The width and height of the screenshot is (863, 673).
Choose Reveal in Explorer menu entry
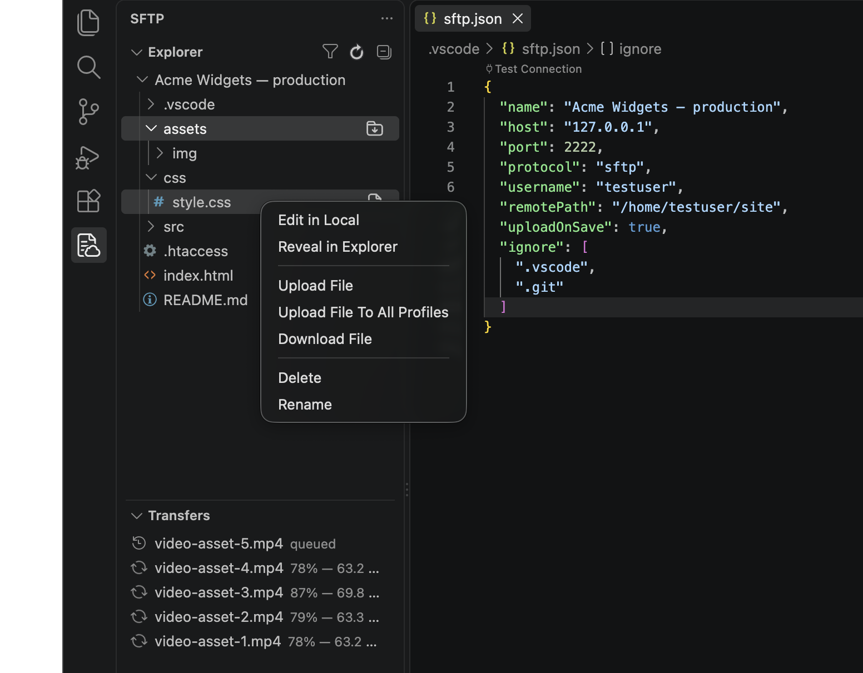coord(364,247)
